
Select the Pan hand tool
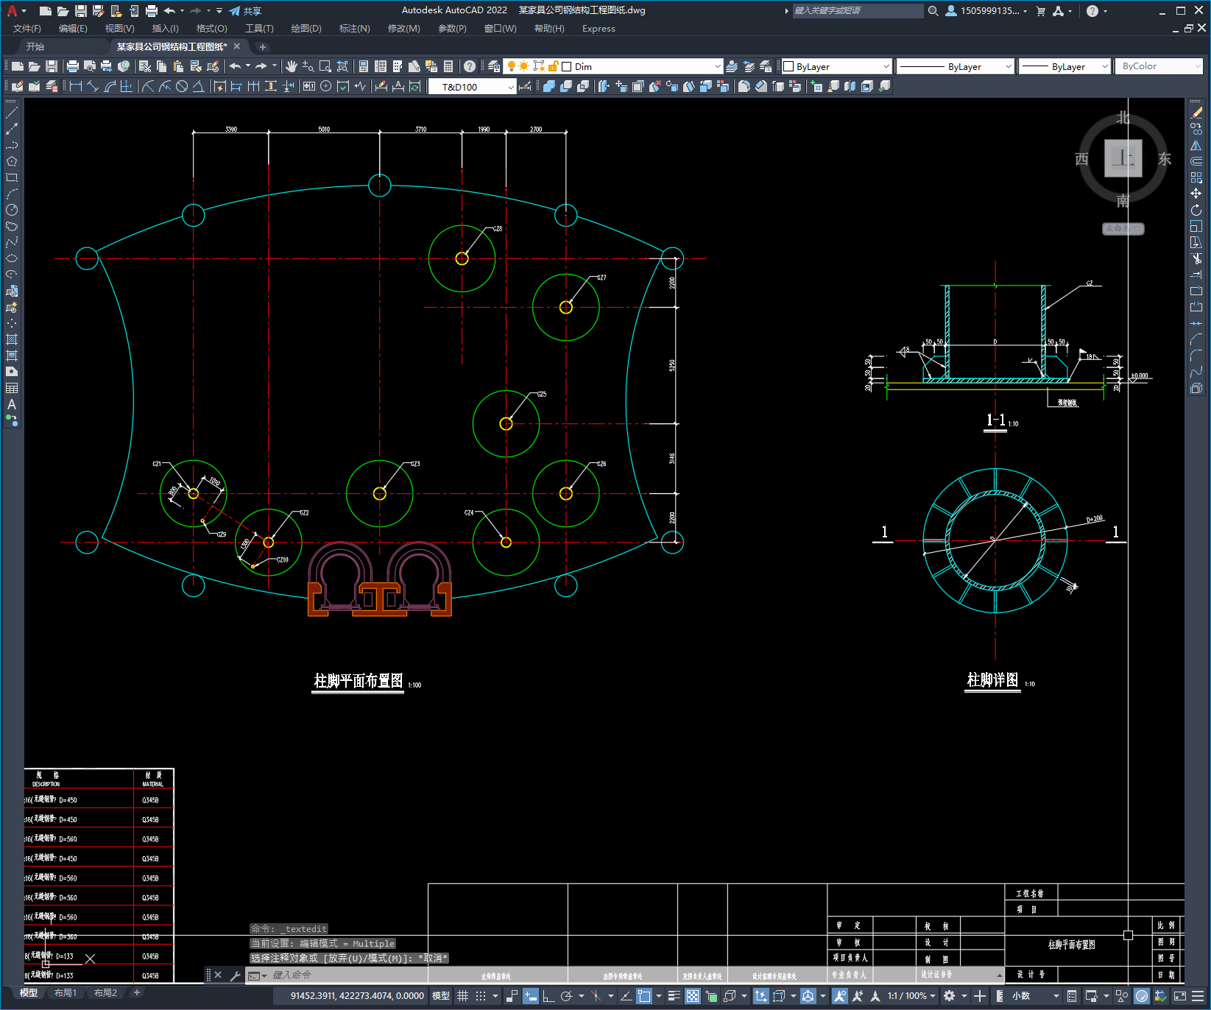292,66
